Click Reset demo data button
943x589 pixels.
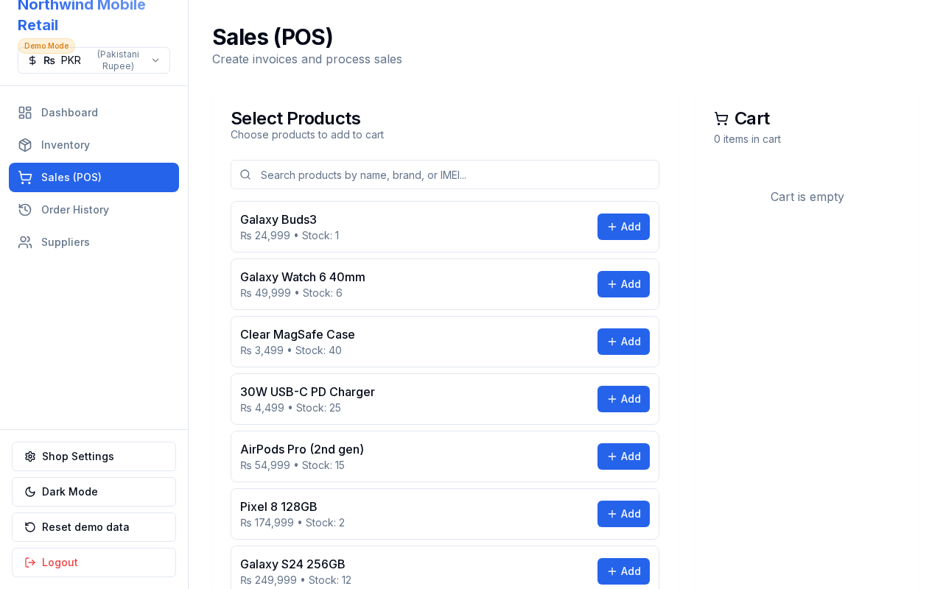click(94, 527)
